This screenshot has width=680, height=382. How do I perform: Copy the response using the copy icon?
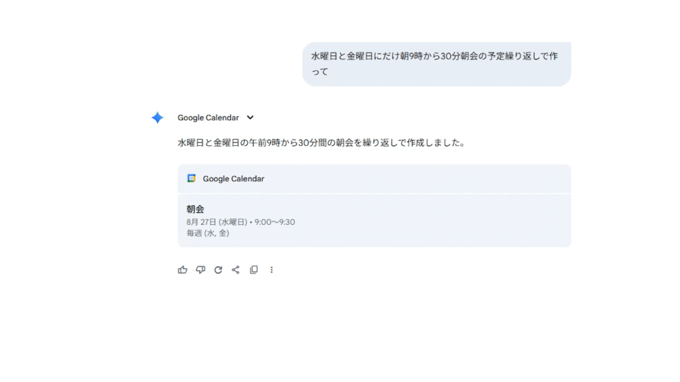254,270
